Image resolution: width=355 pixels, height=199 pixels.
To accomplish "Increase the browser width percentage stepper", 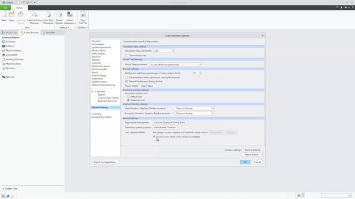I will pyautogui.click(x=200, y=72).
